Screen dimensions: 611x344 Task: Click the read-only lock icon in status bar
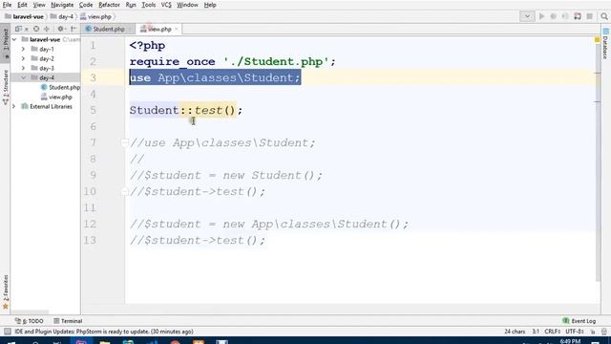593,332
